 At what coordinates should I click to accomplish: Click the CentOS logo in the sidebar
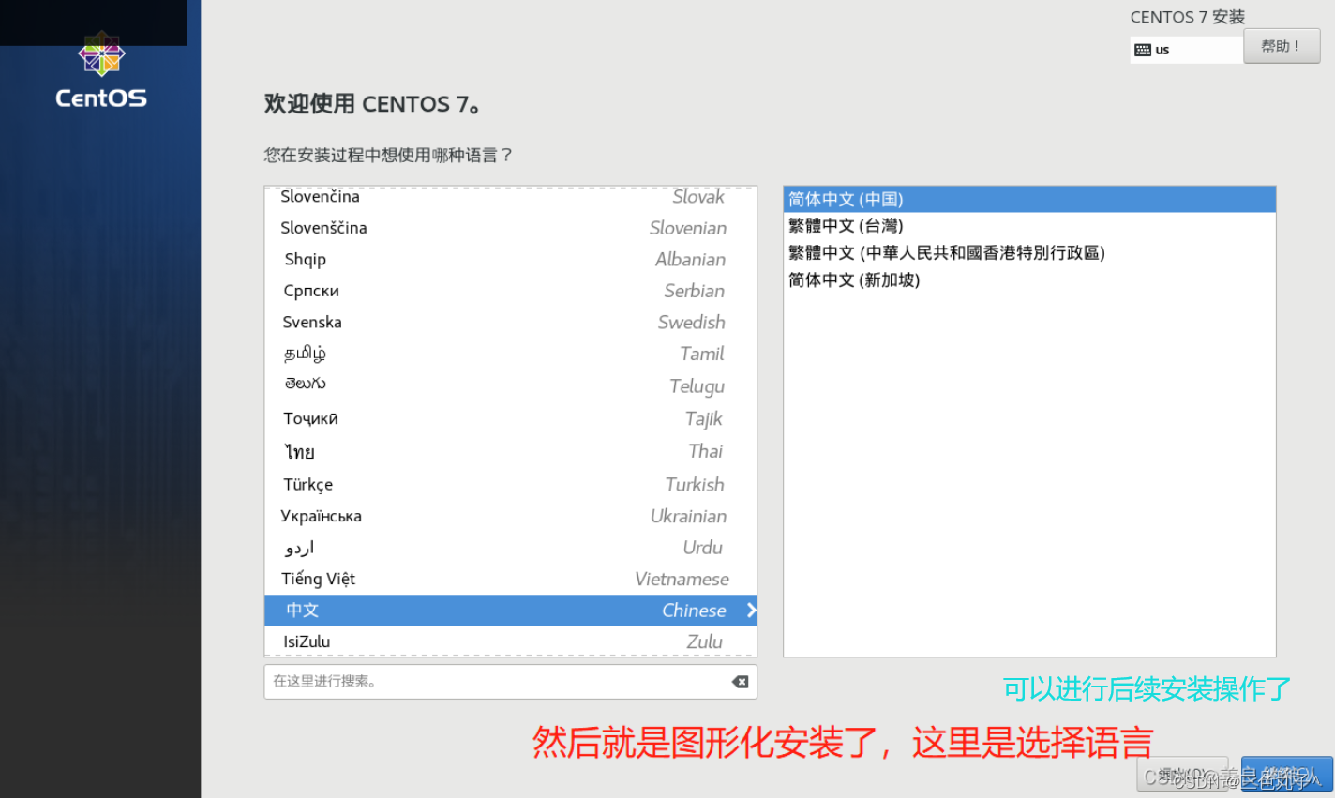coord(101,71)
